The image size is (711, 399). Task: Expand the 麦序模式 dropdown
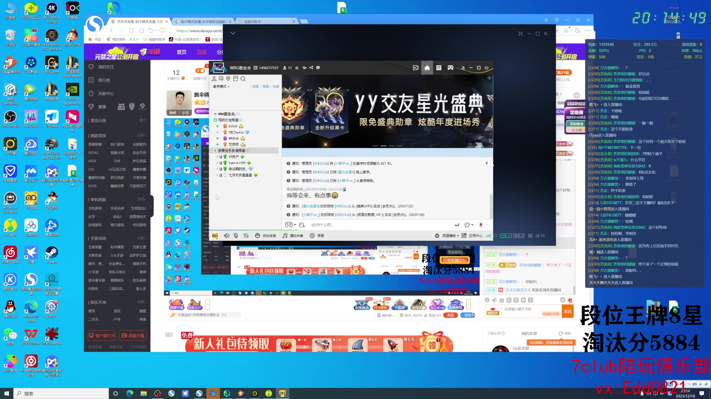point(221,86)
